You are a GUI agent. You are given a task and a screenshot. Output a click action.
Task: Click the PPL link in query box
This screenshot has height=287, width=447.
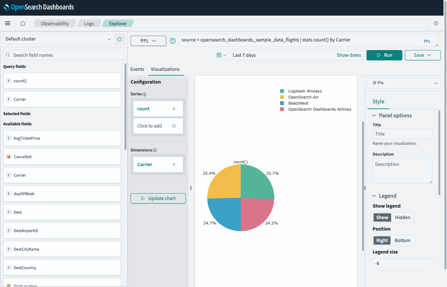point(427,41)
